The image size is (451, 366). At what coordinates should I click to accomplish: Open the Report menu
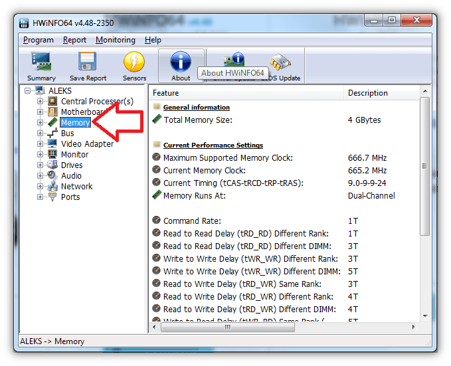[74, 40]
